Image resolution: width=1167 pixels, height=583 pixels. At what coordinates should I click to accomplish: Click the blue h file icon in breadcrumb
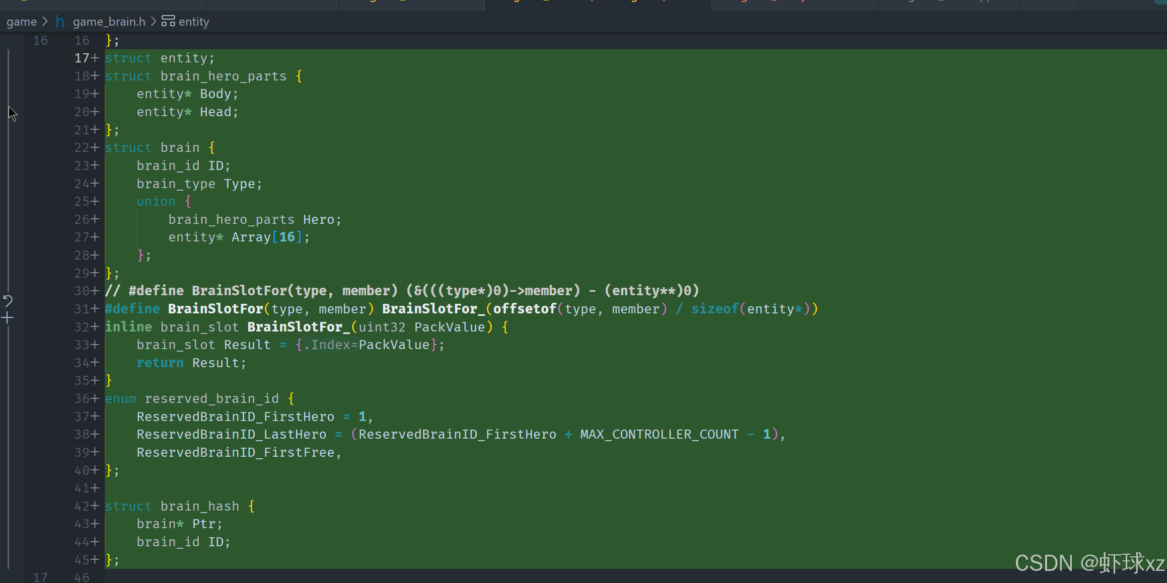point(60,22)
